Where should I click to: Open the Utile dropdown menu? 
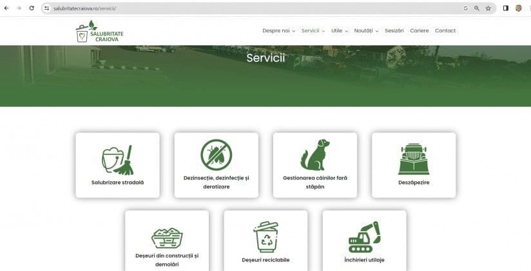point(339,31)
